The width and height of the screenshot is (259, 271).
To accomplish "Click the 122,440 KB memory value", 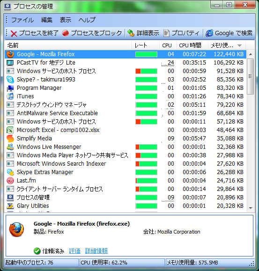I will tap(229, 54).
